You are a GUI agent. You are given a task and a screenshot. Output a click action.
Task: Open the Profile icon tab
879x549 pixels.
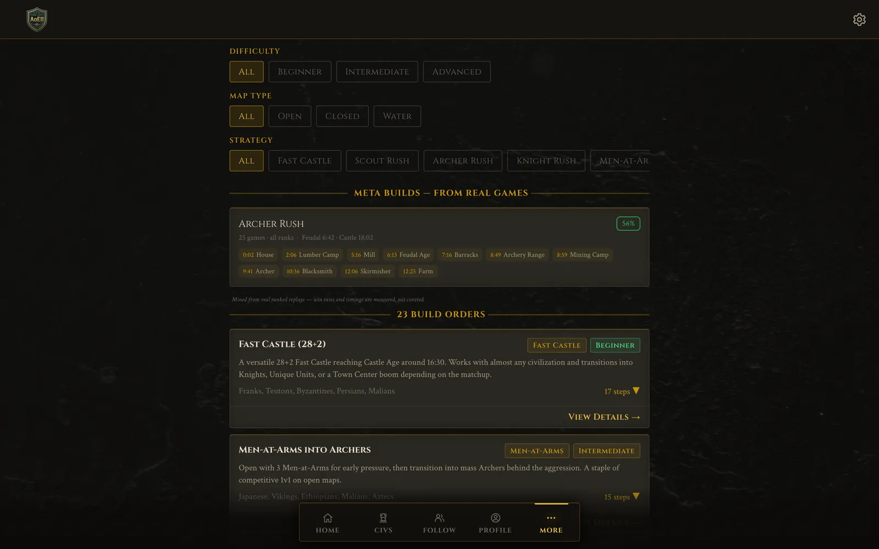(495, 523)
